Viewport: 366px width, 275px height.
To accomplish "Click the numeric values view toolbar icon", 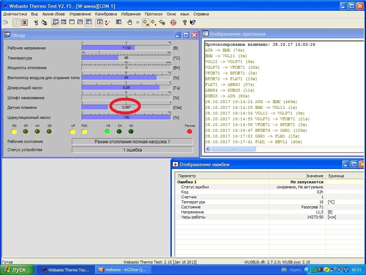I will (x=64, y=22).
